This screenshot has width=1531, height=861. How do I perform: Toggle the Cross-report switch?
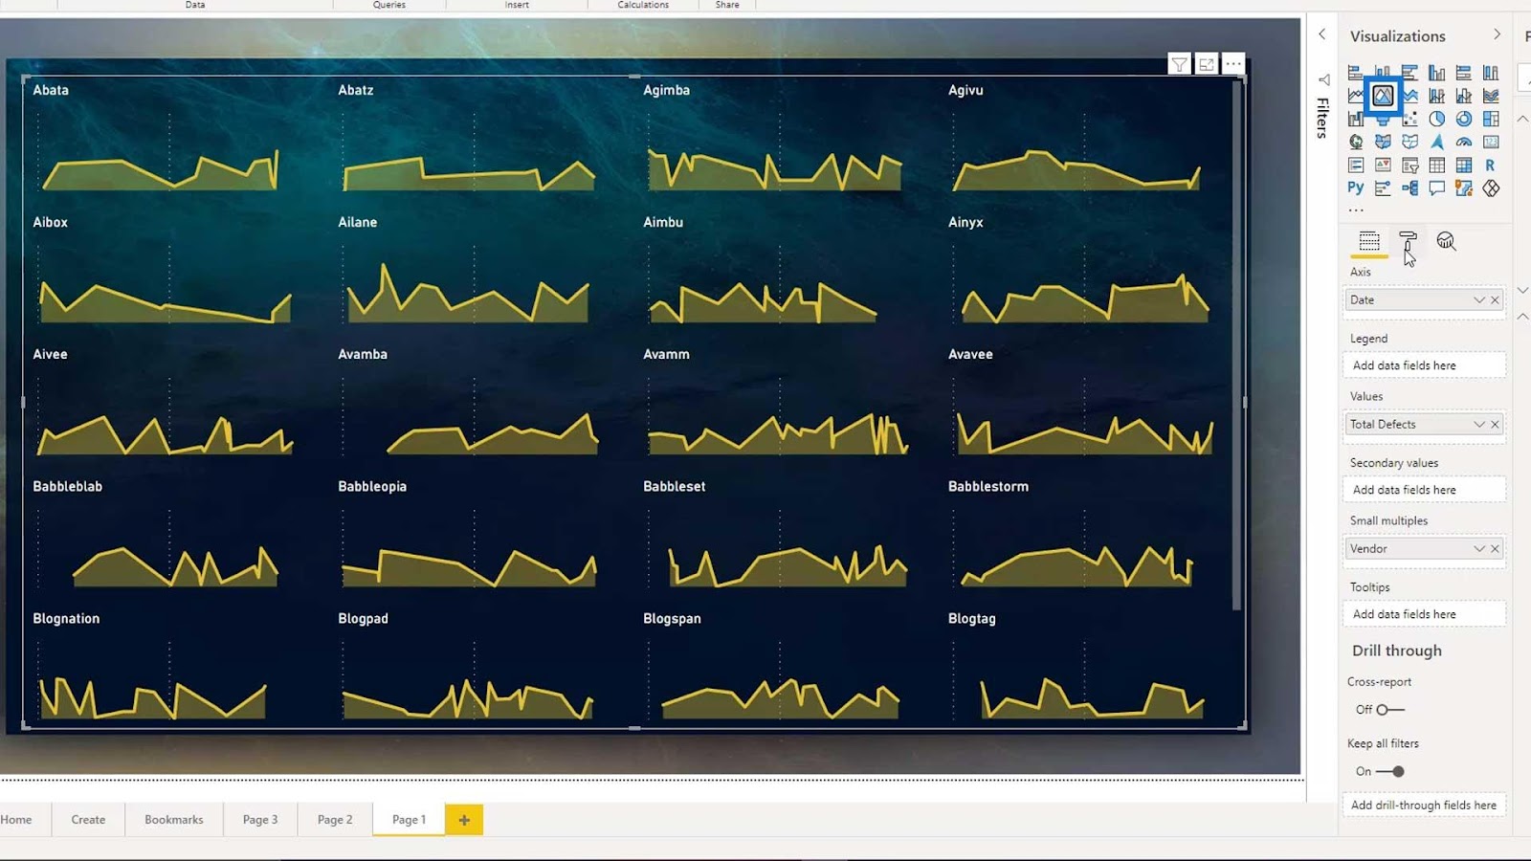click(x=1389, y=710)
